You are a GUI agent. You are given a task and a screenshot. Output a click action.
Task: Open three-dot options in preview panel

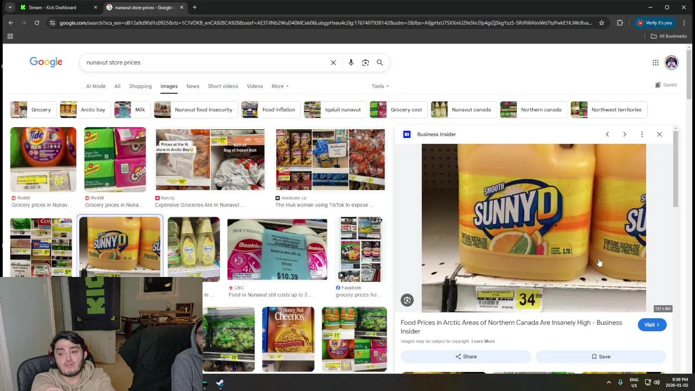[642, 134]
